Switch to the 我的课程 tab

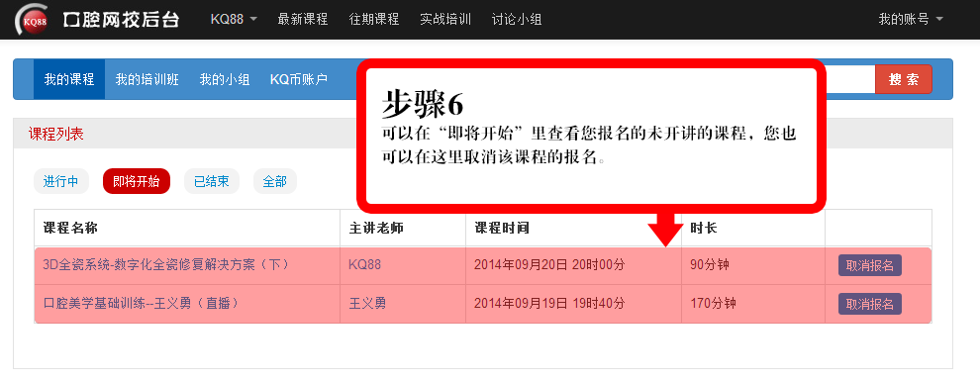(x=68, y=79)
